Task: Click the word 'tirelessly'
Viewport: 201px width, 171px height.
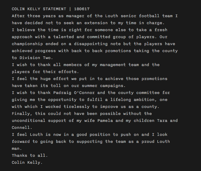Action: (x=77, y=107)
